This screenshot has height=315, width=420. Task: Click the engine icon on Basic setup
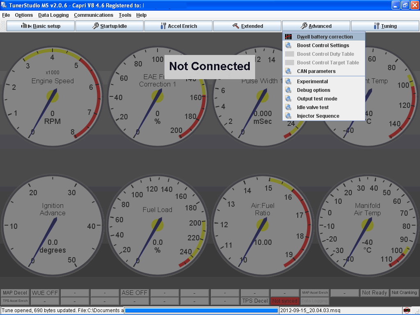click(26, 26)
